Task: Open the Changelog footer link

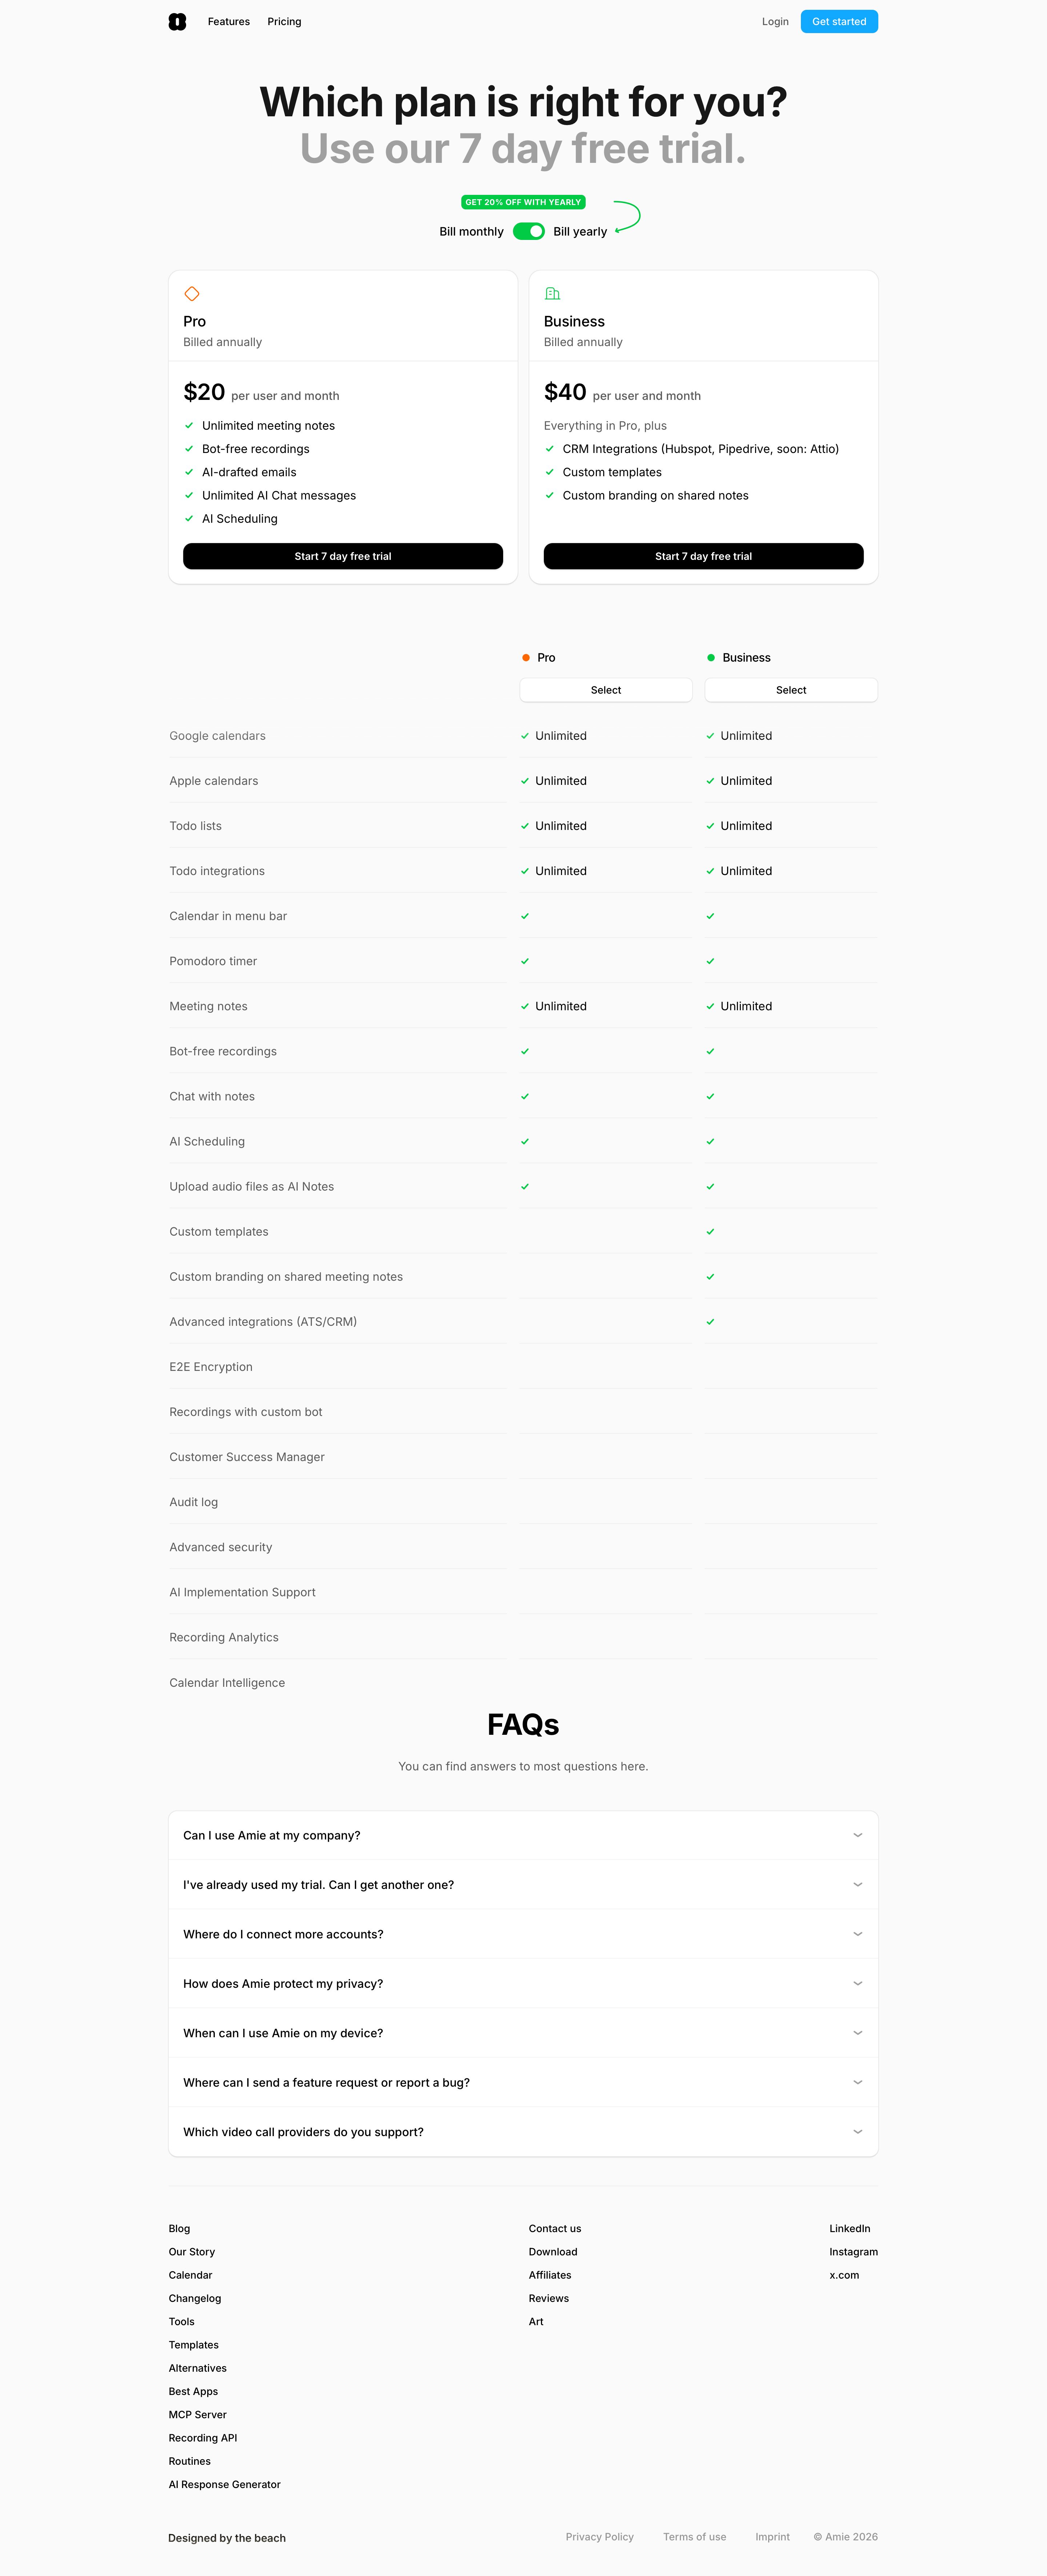Action: (x=195, y=2298)
